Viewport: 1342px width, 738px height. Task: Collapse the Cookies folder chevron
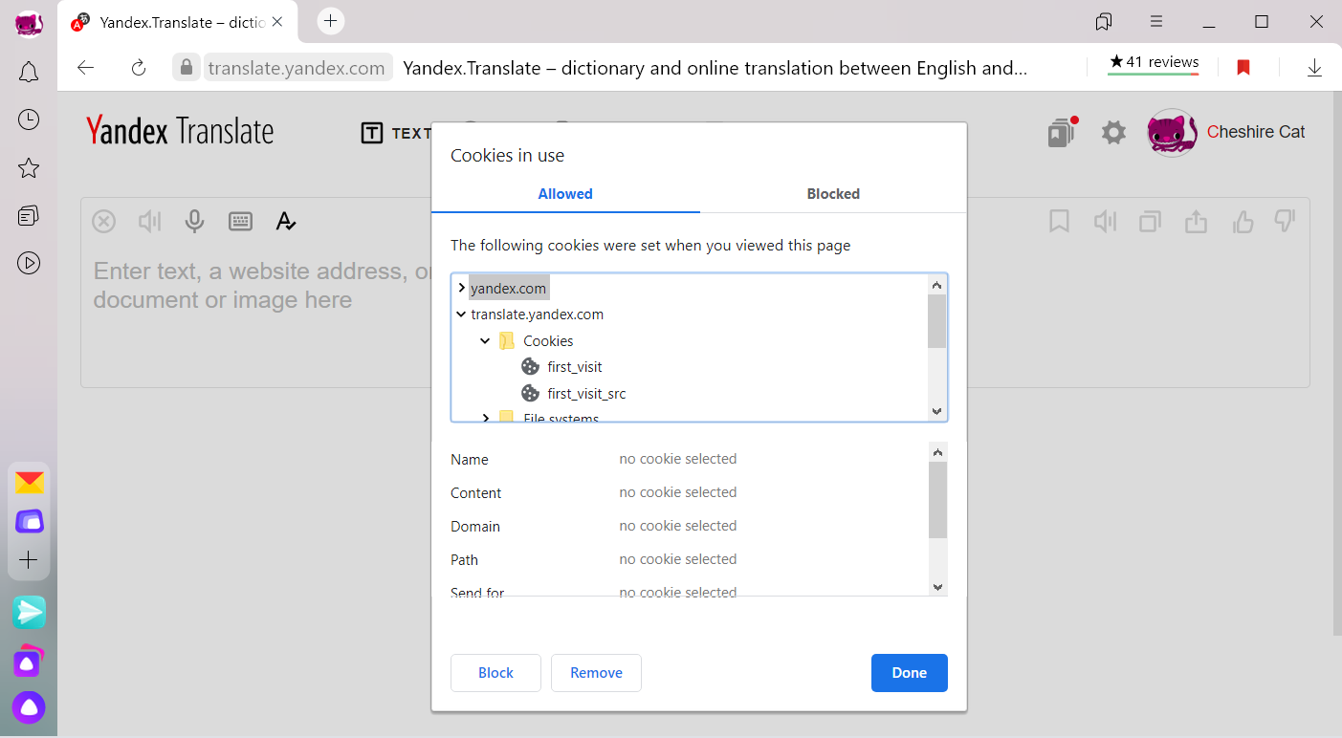click(x=485, y=340)
